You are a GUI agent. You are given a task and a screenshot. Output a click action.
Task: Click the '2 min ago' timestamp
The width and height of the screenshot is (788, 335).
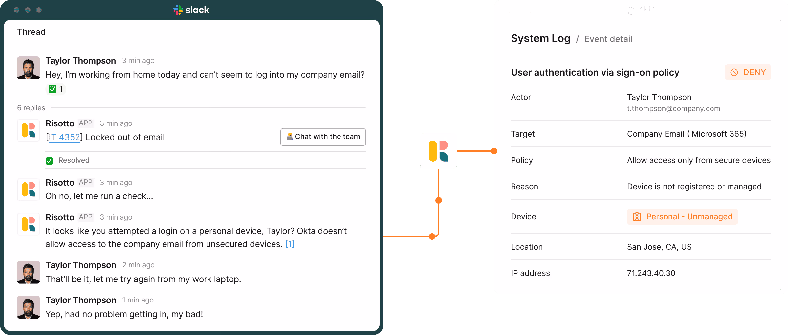tap(138, 265)
